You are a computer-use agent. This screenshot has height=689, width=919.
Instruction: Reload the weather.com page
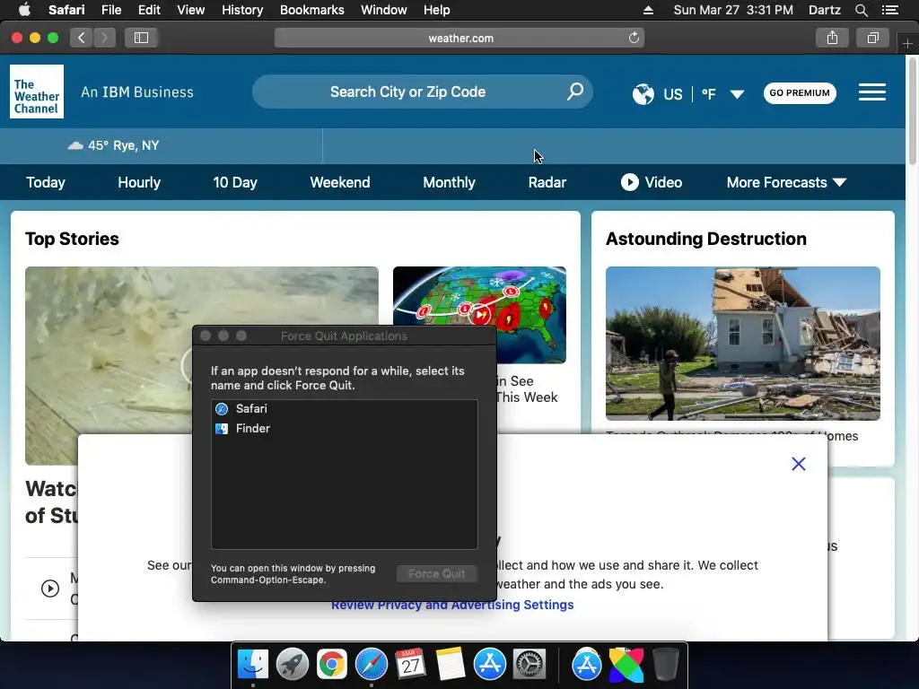634,38
